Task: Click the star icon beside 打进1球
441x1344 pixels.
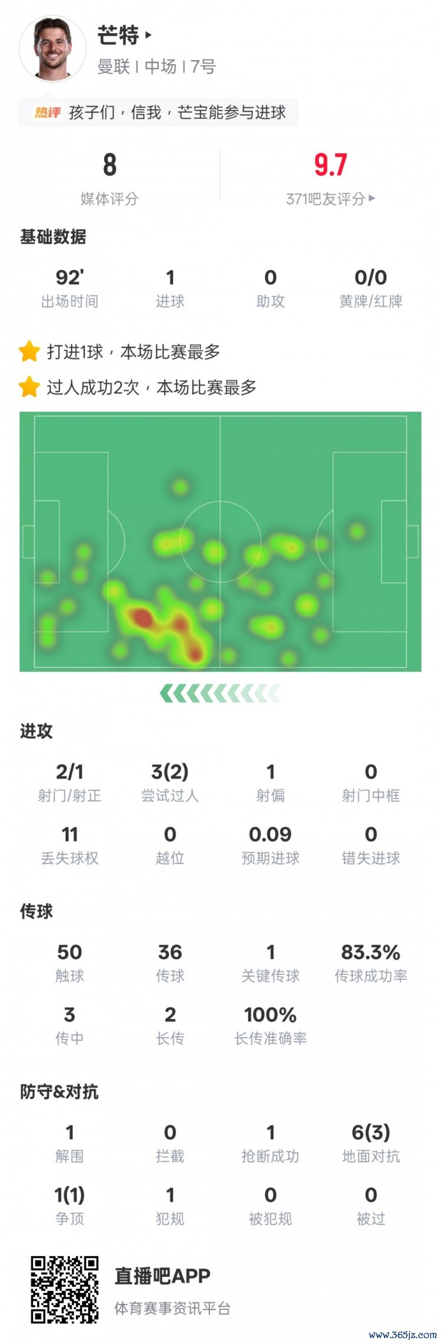Action: coord(29,352)
